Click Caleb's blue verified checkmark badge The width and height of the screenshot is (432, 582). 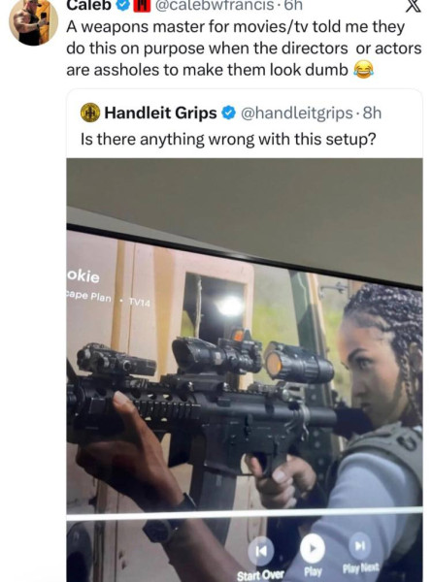(123, 5)
